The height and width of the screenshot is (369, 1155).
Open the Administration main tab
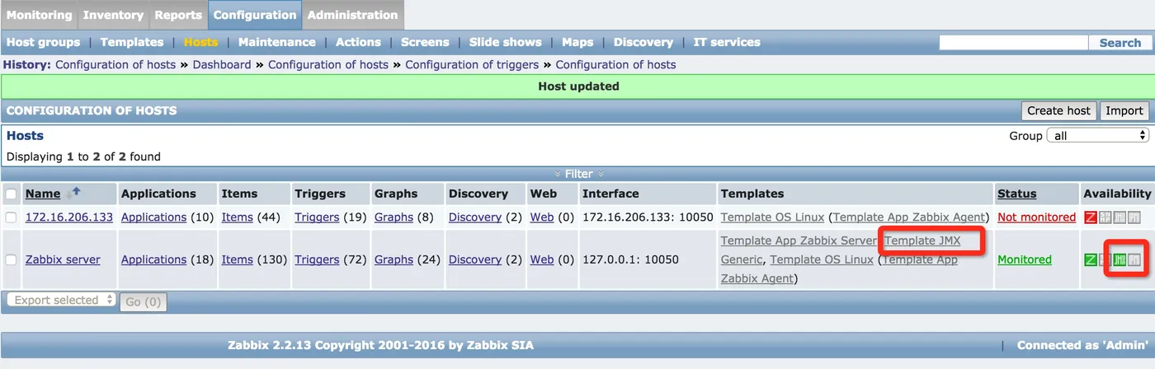point(352,15)
